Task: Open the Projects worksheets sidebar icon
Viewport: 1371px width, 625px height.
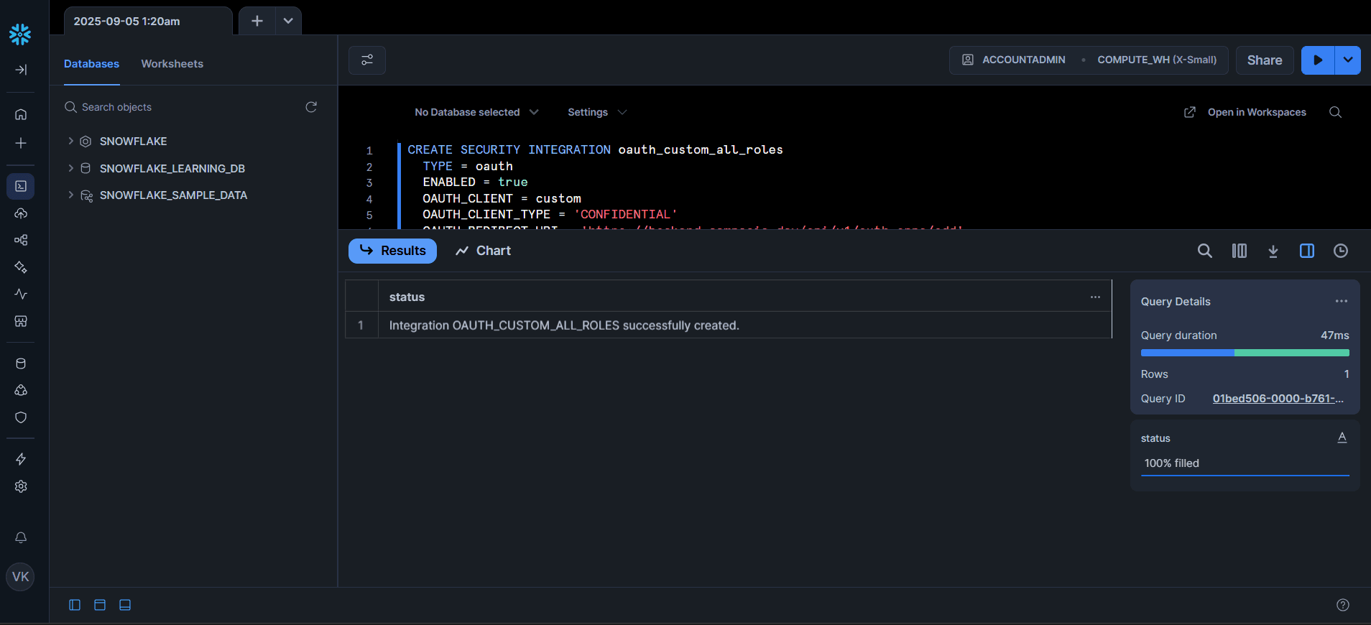Action: [21, 186]
